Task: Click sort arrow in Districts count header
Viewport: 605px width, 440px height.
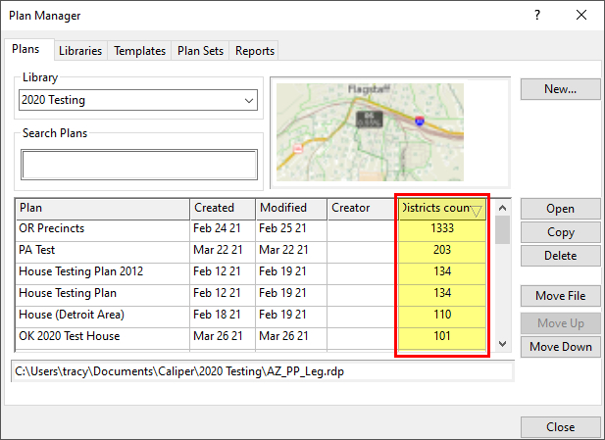Action: coord(476,211)
